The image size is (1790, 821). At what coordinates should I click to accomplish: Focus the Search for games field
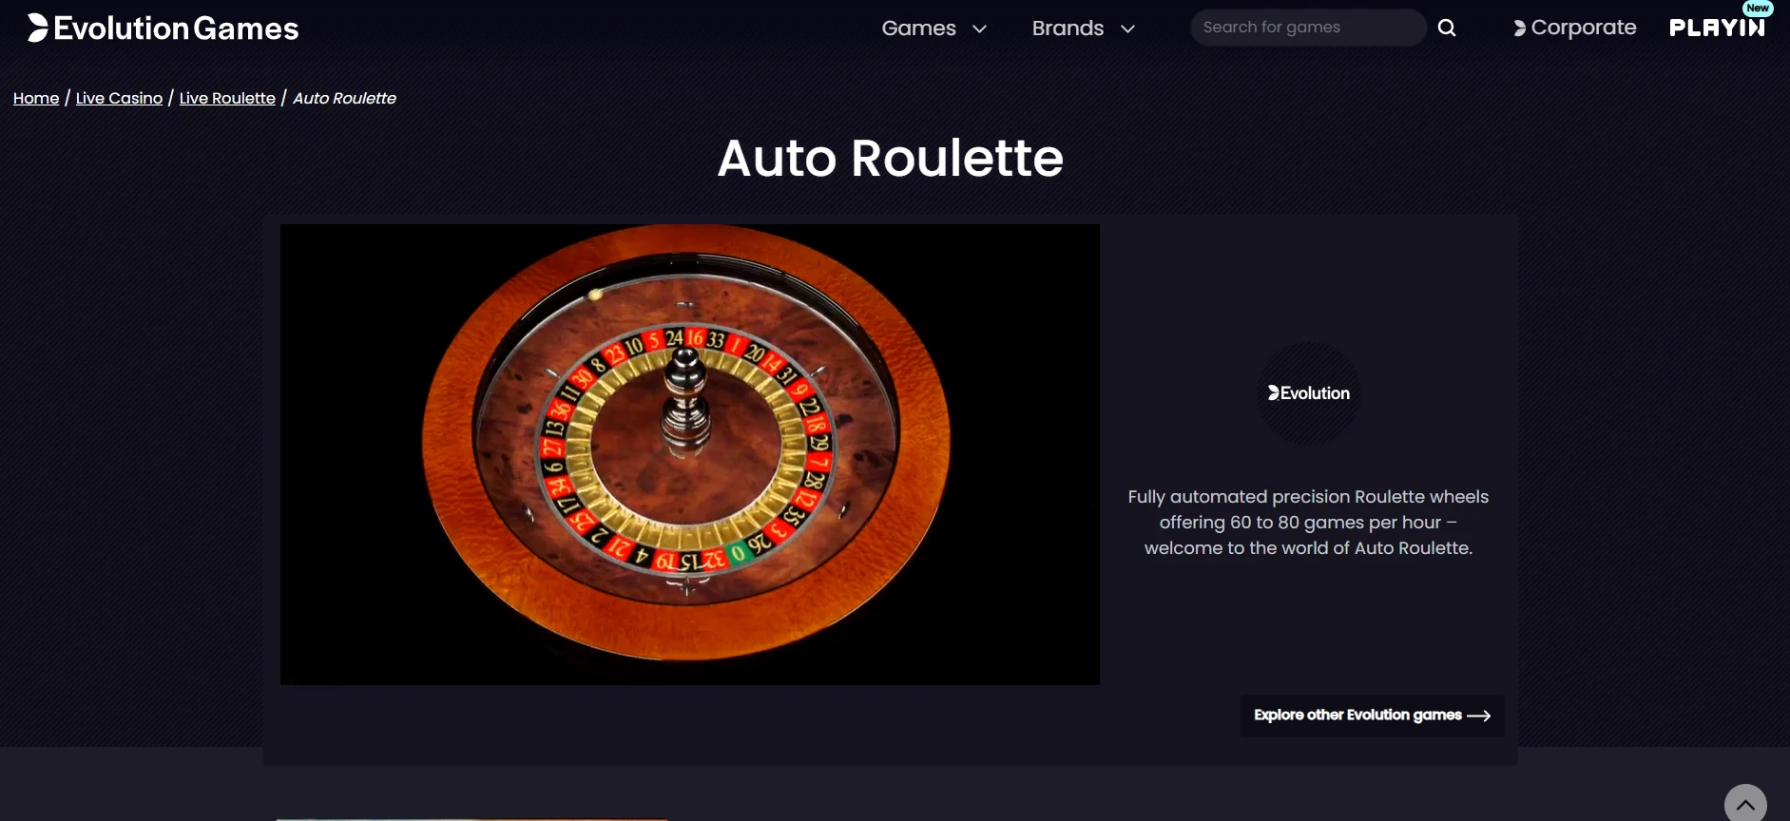click(x=1308, y=28)
